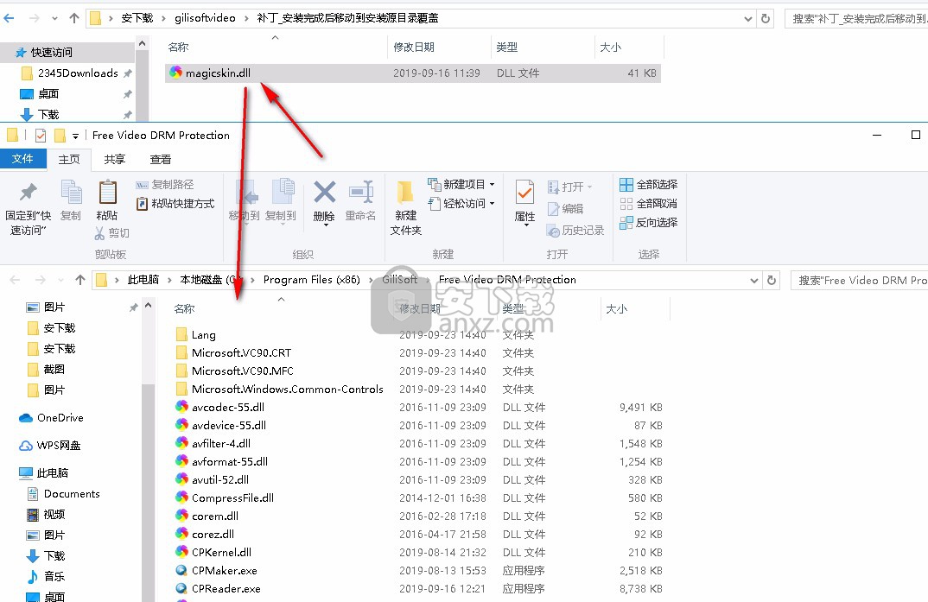Open recent locations dropdown in upper window
928x602 pixels.
click(x=54, y=18)
